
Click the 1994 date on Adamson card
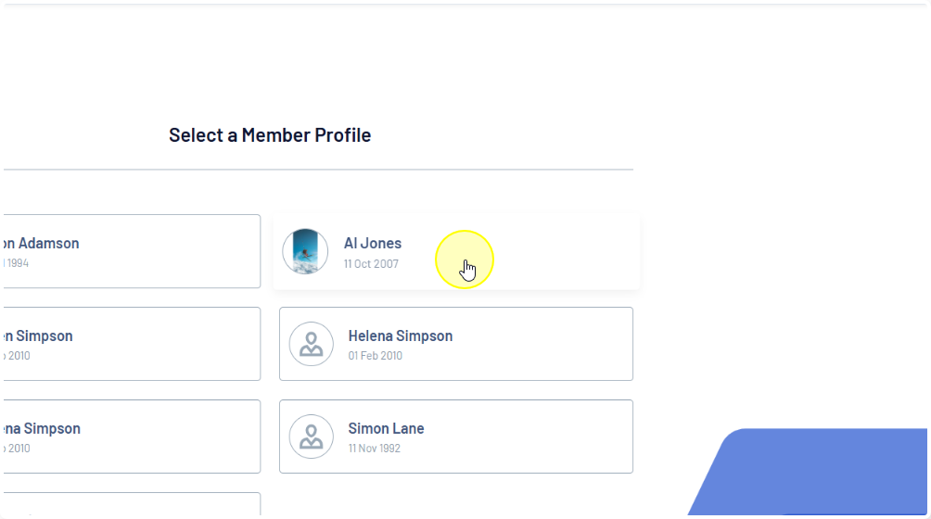point(16,263)
